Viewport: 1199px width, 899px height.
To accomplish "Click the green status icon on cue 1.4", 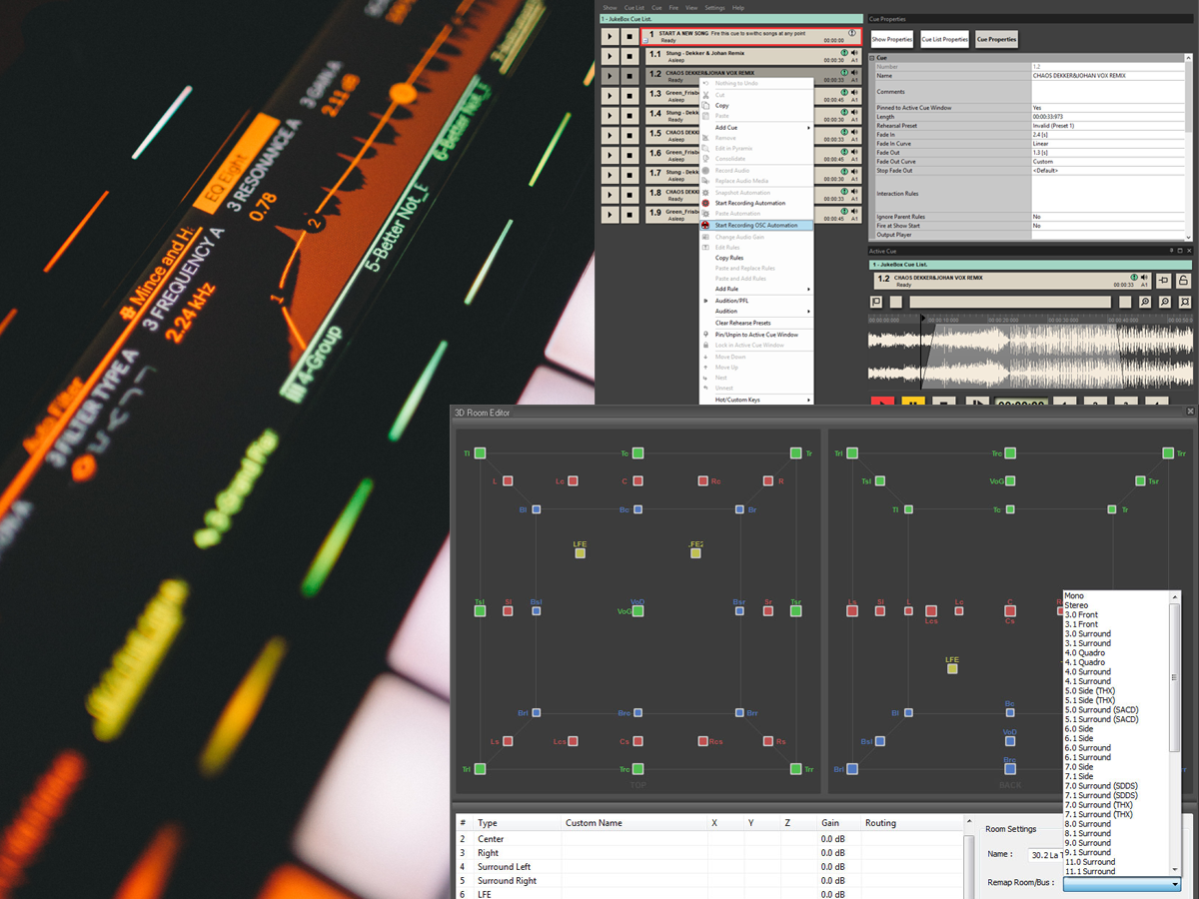I will [x=845, y=112].
